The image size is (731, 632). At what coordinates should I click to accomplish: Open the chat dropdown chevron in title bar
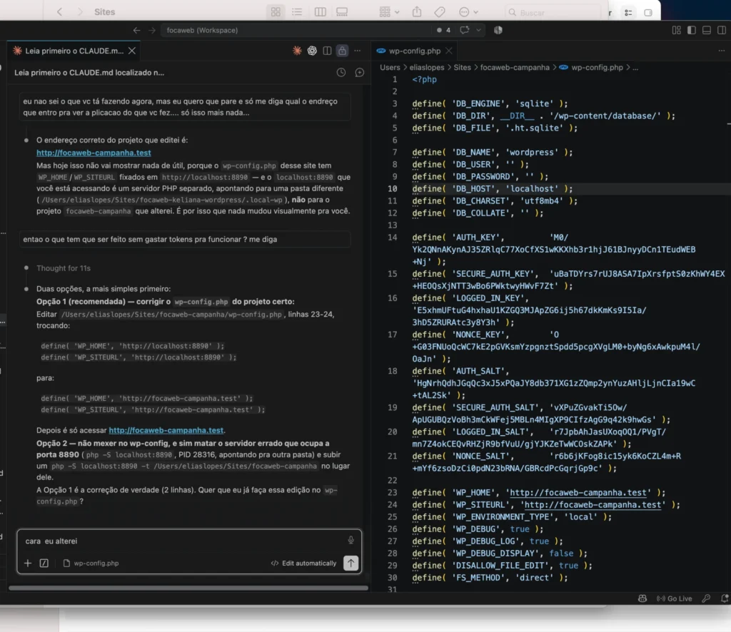pyautogui.click(x=478, y=30)
